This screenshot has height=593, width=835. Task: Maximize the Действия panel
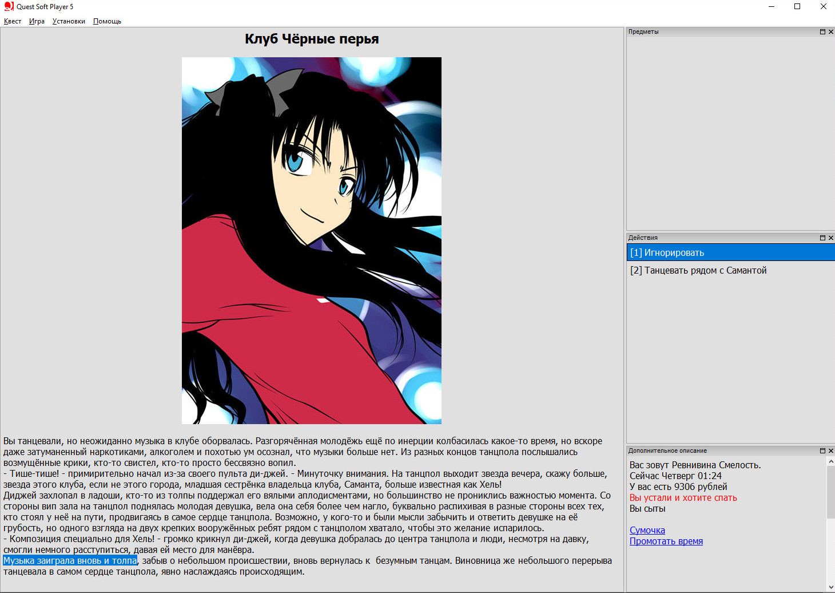(822, 238)
